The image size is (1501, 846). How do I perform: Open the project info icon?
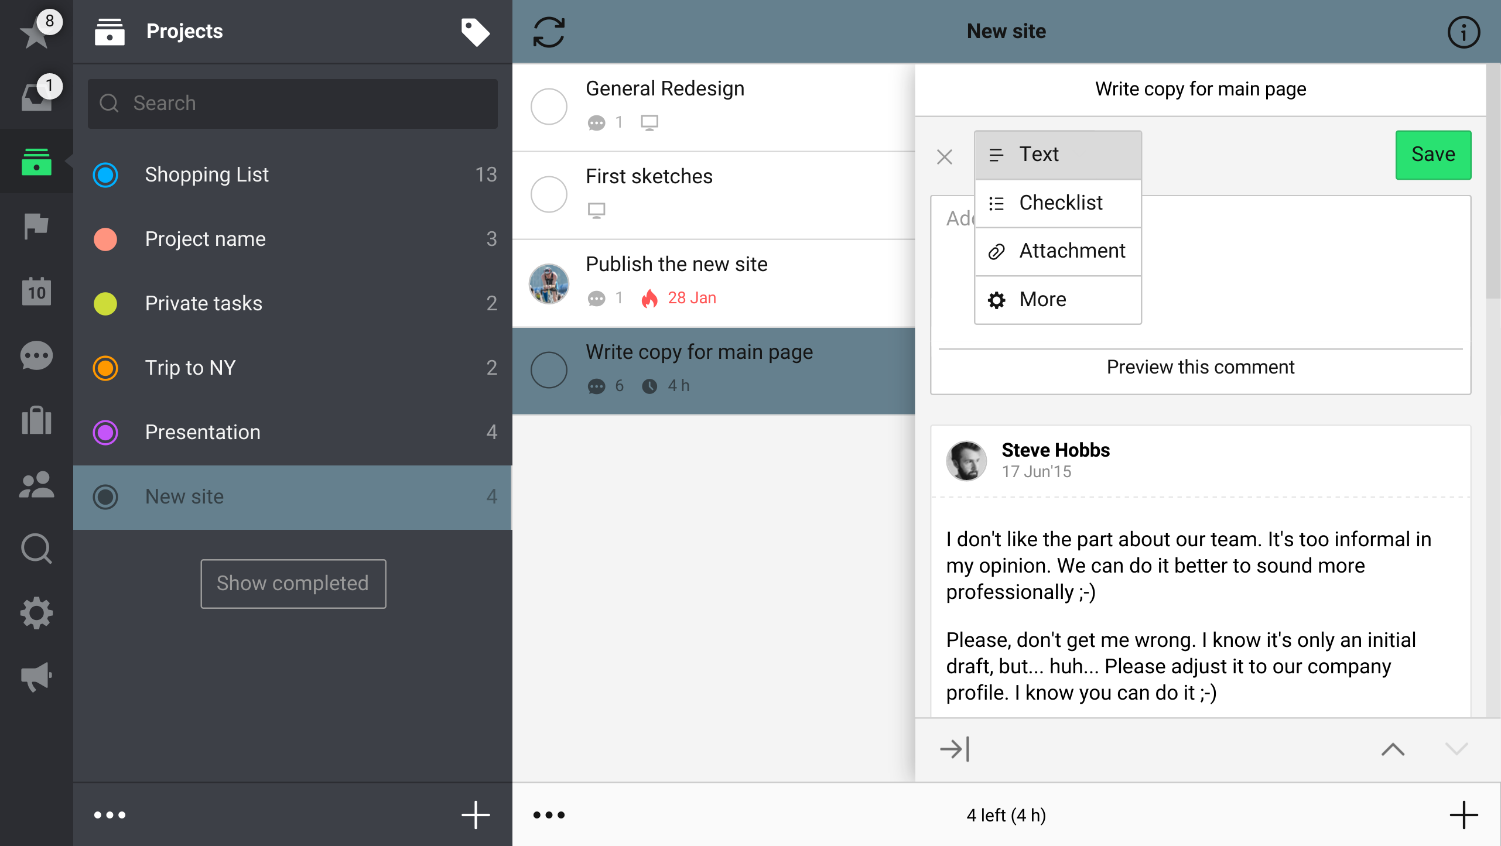click(1464, 32)
